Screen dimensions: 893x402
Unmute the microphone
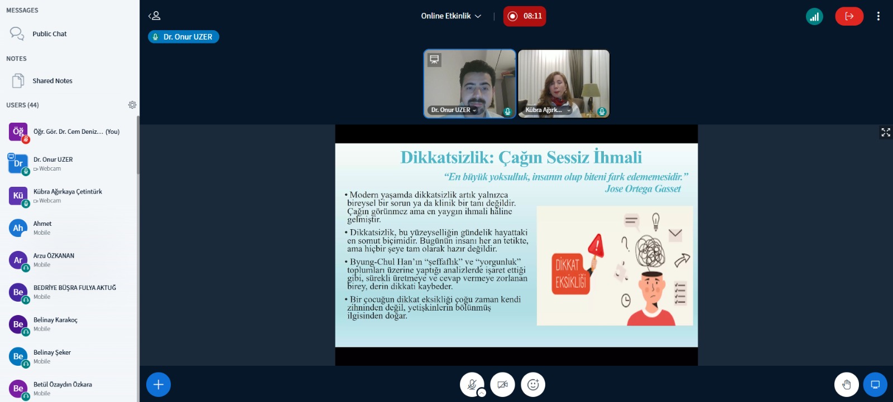tap(472, 385)
